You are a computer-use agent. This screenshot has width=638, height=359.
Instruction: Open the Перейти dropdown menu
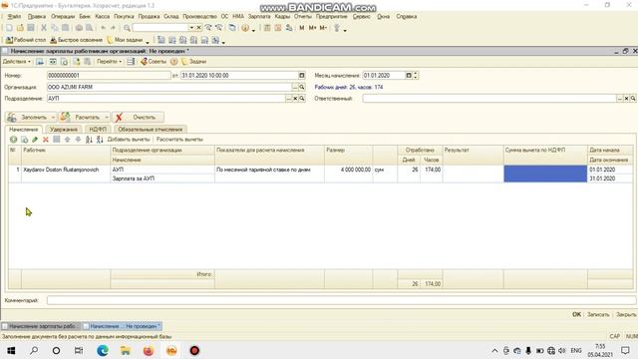109,62
